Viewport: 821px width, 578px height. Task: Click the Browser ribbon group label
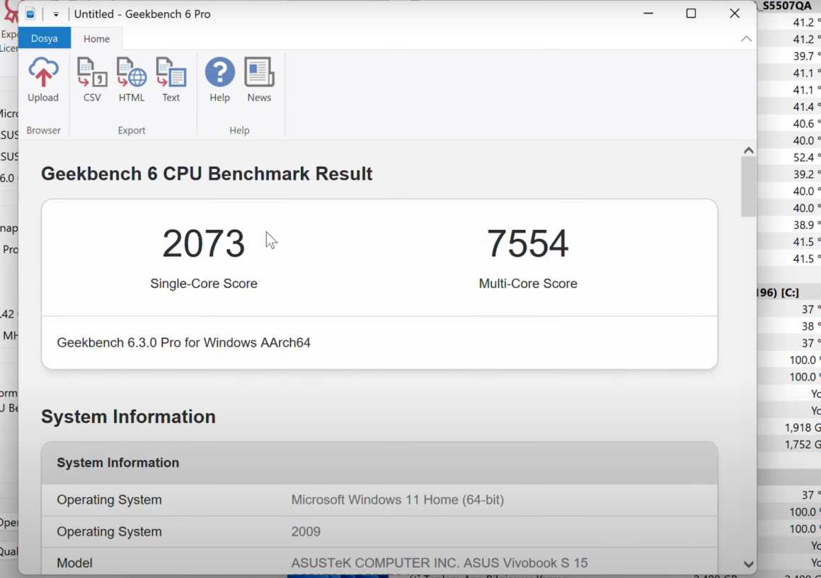click(x=43, y=130)
